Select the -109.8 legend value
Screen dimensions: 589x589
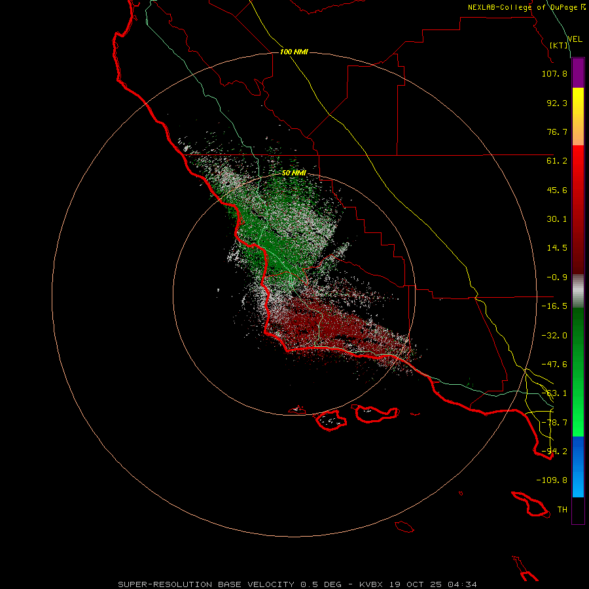[x=552, y=480]
